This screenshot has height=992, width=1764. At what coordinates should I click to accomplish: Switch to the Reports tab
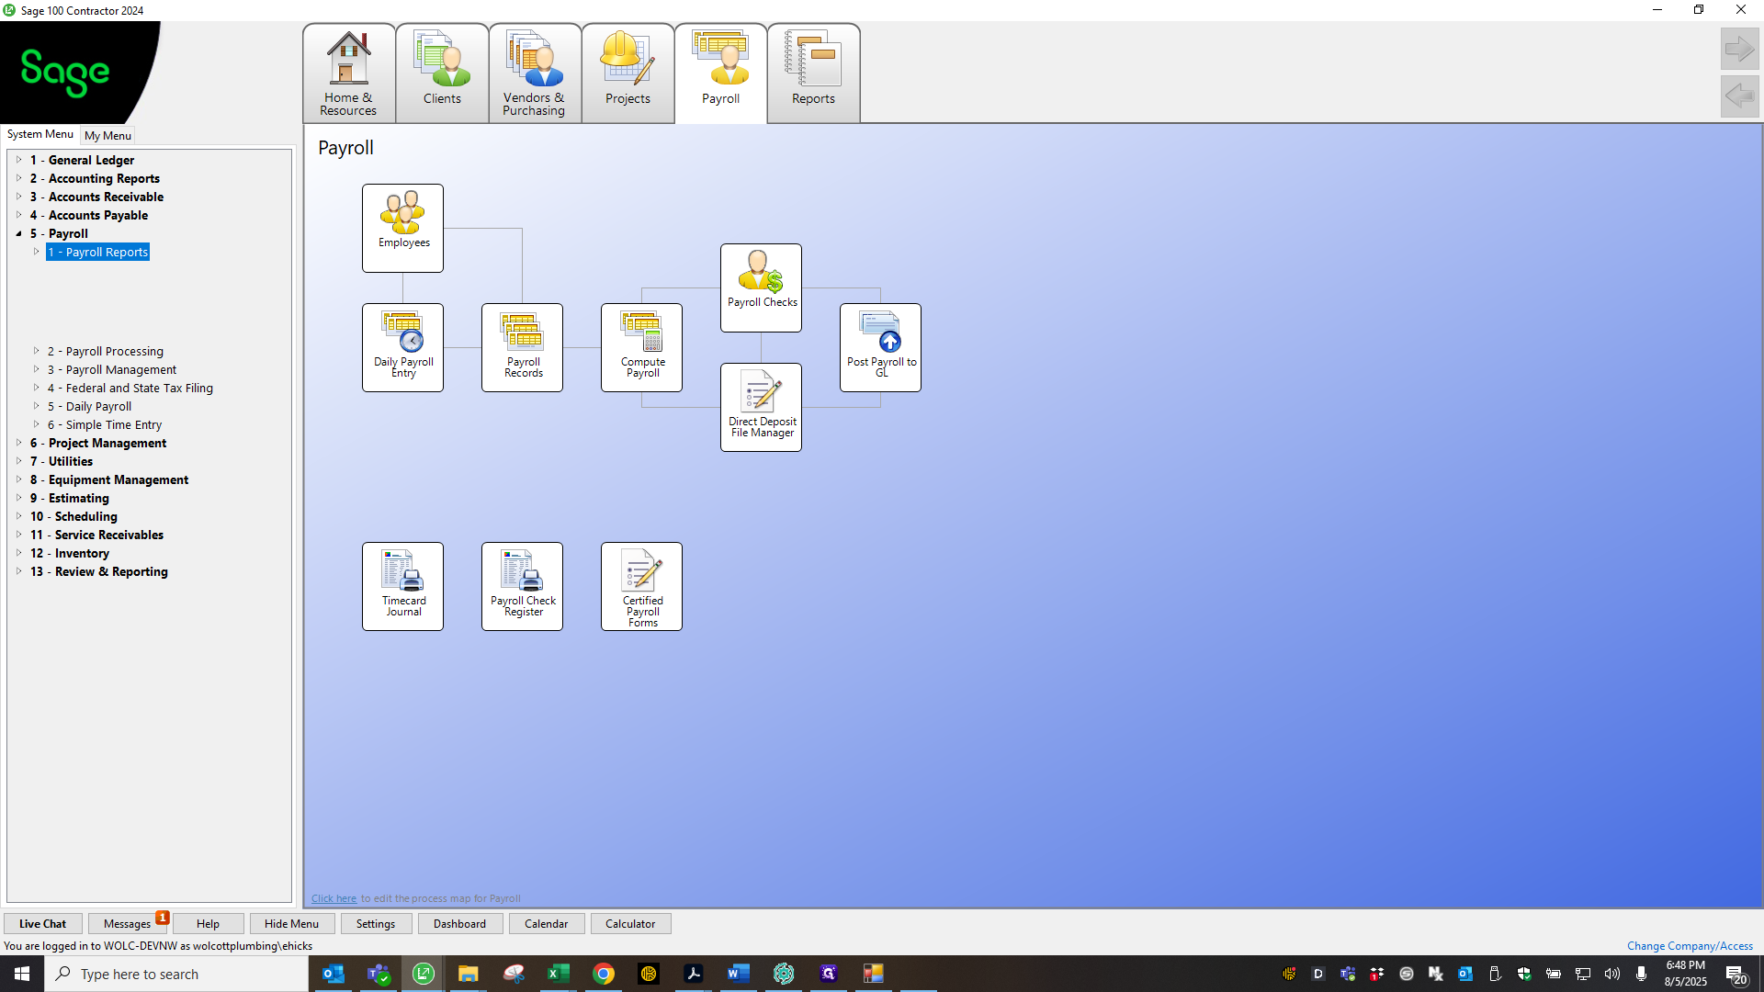point(813,73)
